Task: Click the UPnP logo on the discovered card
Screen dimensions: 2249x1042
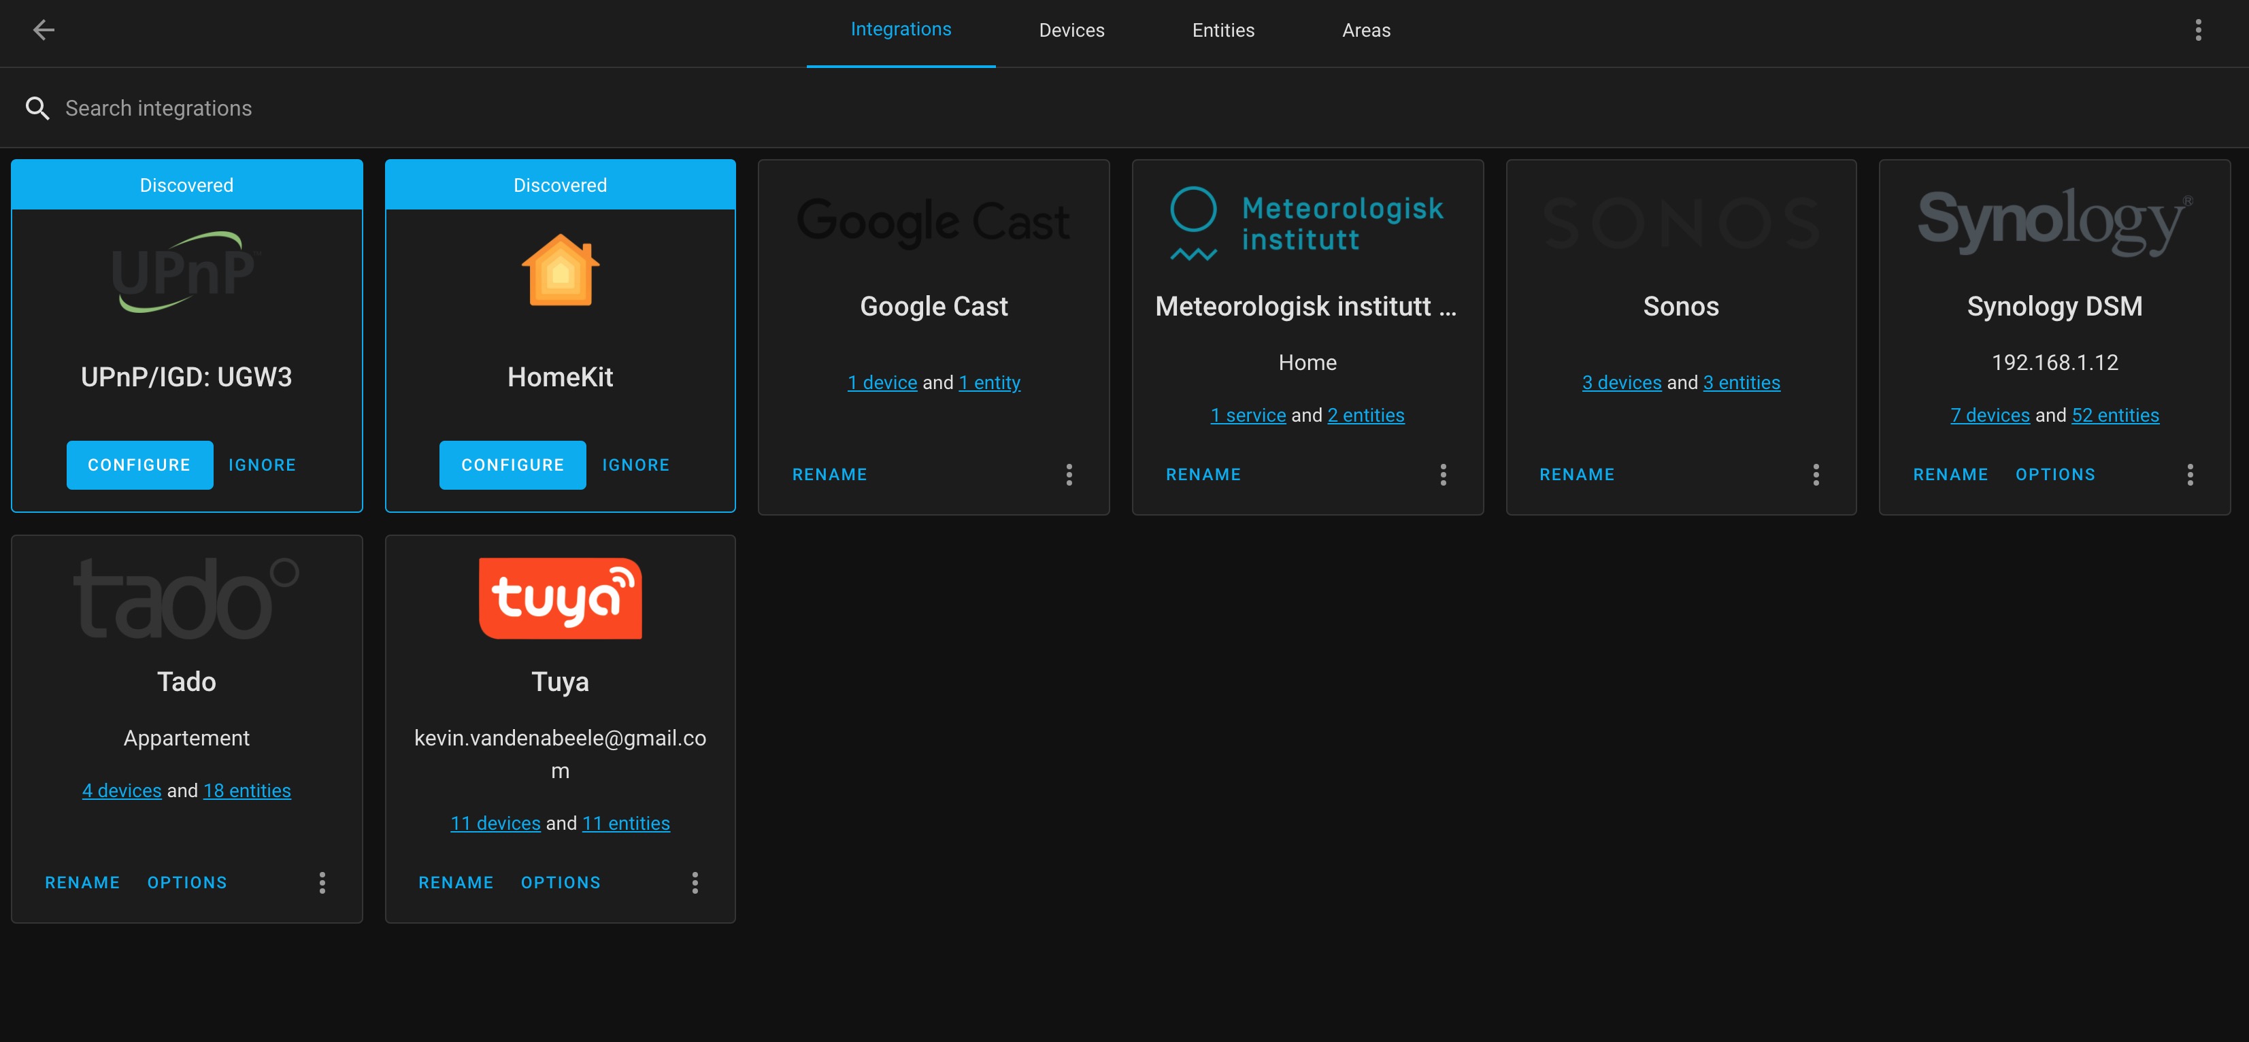Action: pos(187,272)
